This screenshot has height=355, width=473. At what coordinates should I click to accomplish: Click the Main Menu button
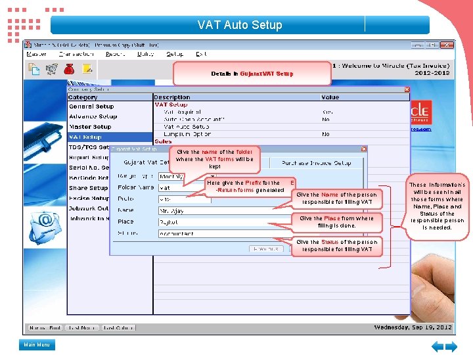37,344
